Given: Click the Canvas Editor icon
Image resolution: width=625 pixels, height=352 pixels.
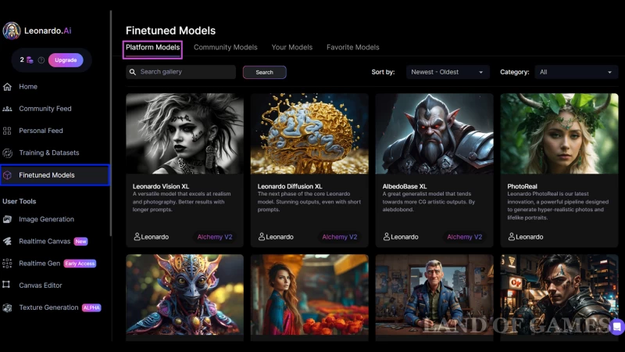Looking at the screenshot, I should point(7,286).
